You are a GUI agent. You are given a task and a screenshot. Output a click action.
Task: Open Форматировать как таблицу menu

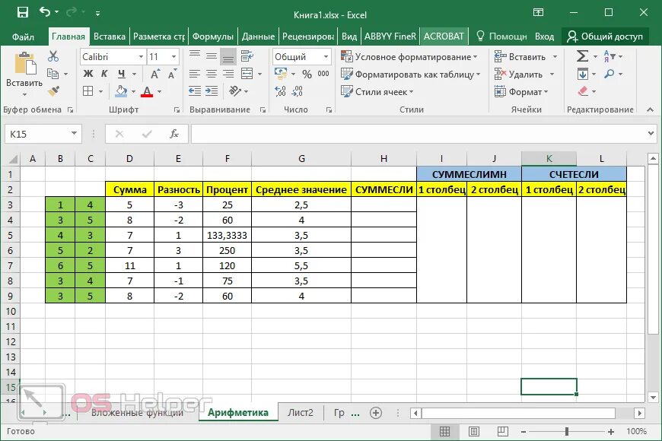click(411, 75)
